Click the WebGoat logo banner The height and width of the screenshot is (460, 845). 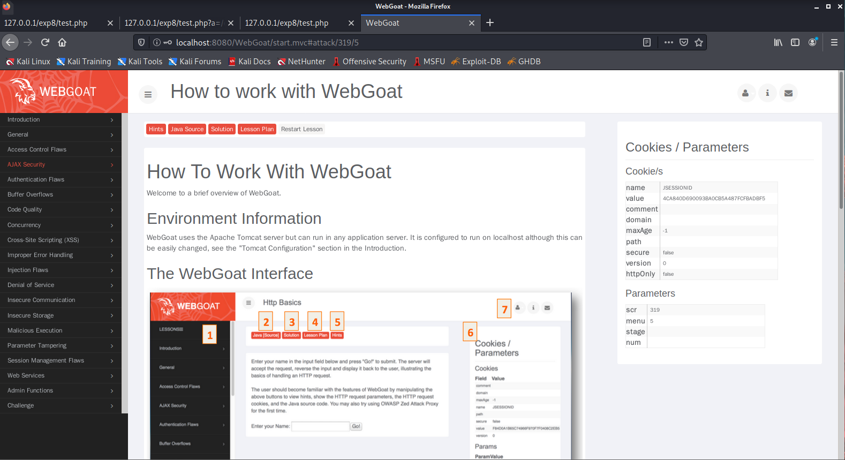(64, 92)
